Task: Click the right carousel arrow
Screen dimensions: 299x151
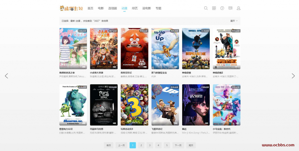Action: pos(293,76)
